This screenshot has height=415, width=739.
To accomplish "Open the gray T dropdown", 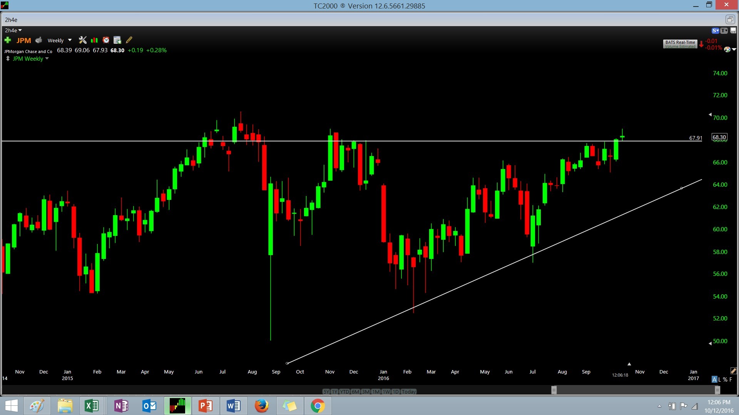I will point(724,31).
